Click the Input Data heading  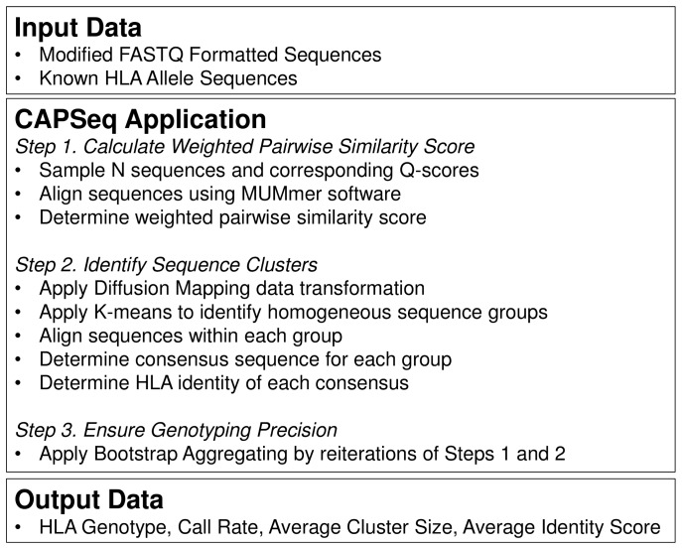(77, 28)
